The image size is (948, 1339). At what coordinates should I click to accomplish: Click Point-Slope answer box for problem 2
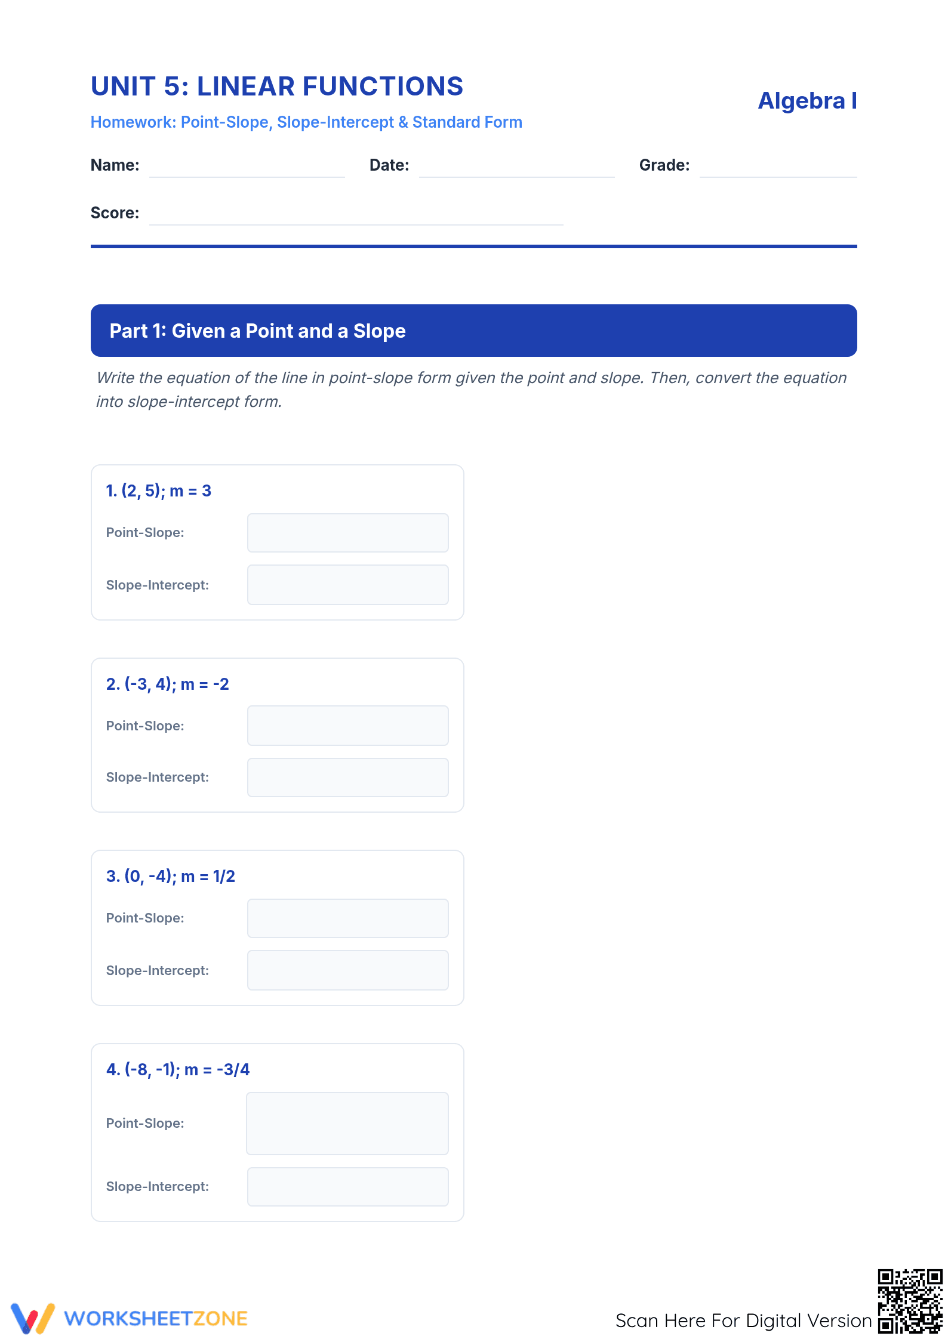tap(348, 726)
